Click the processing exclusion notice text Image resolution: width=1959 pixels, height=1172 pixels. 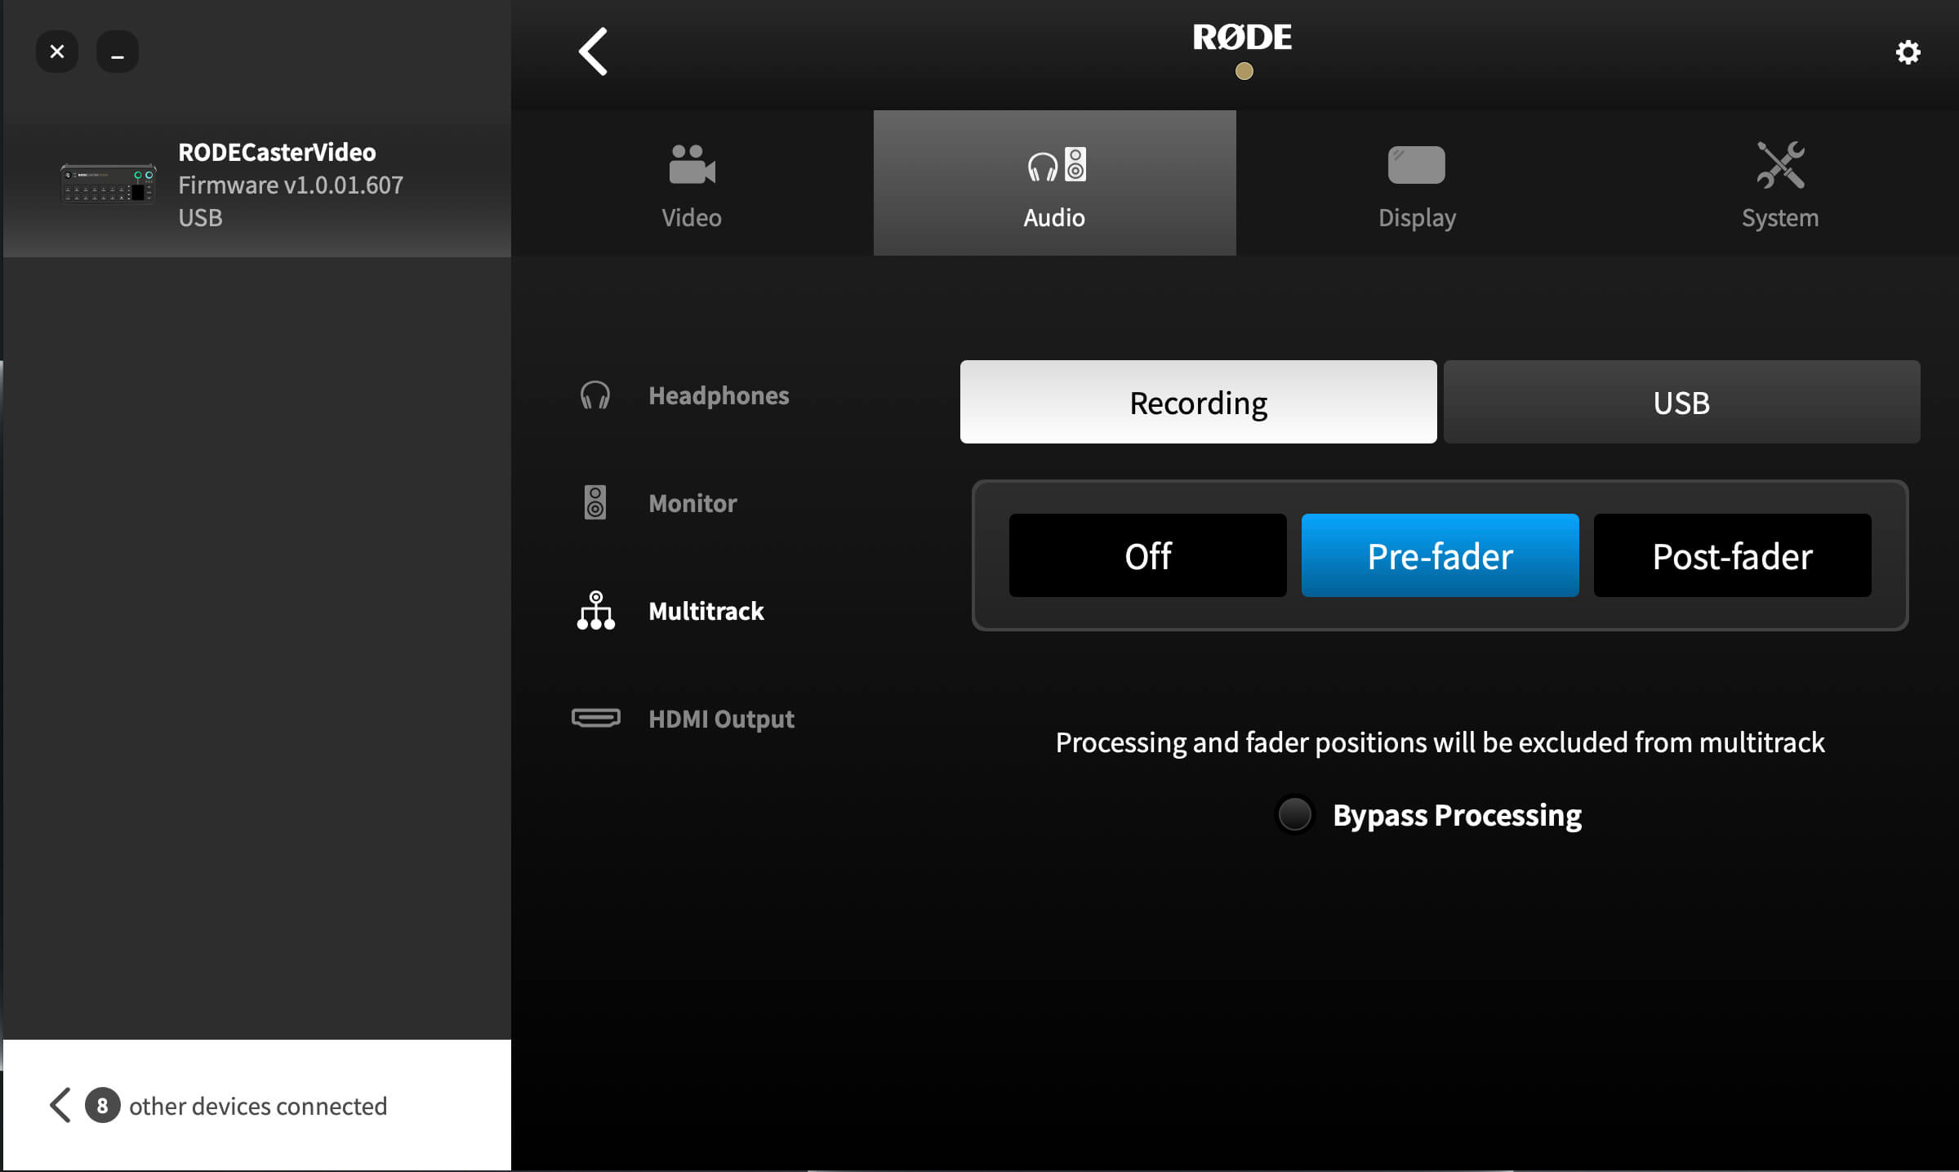[x=1440, y=742]
